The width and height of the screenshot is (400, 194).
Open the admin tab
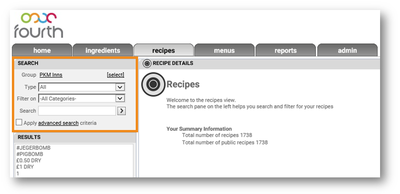(347, 50)
